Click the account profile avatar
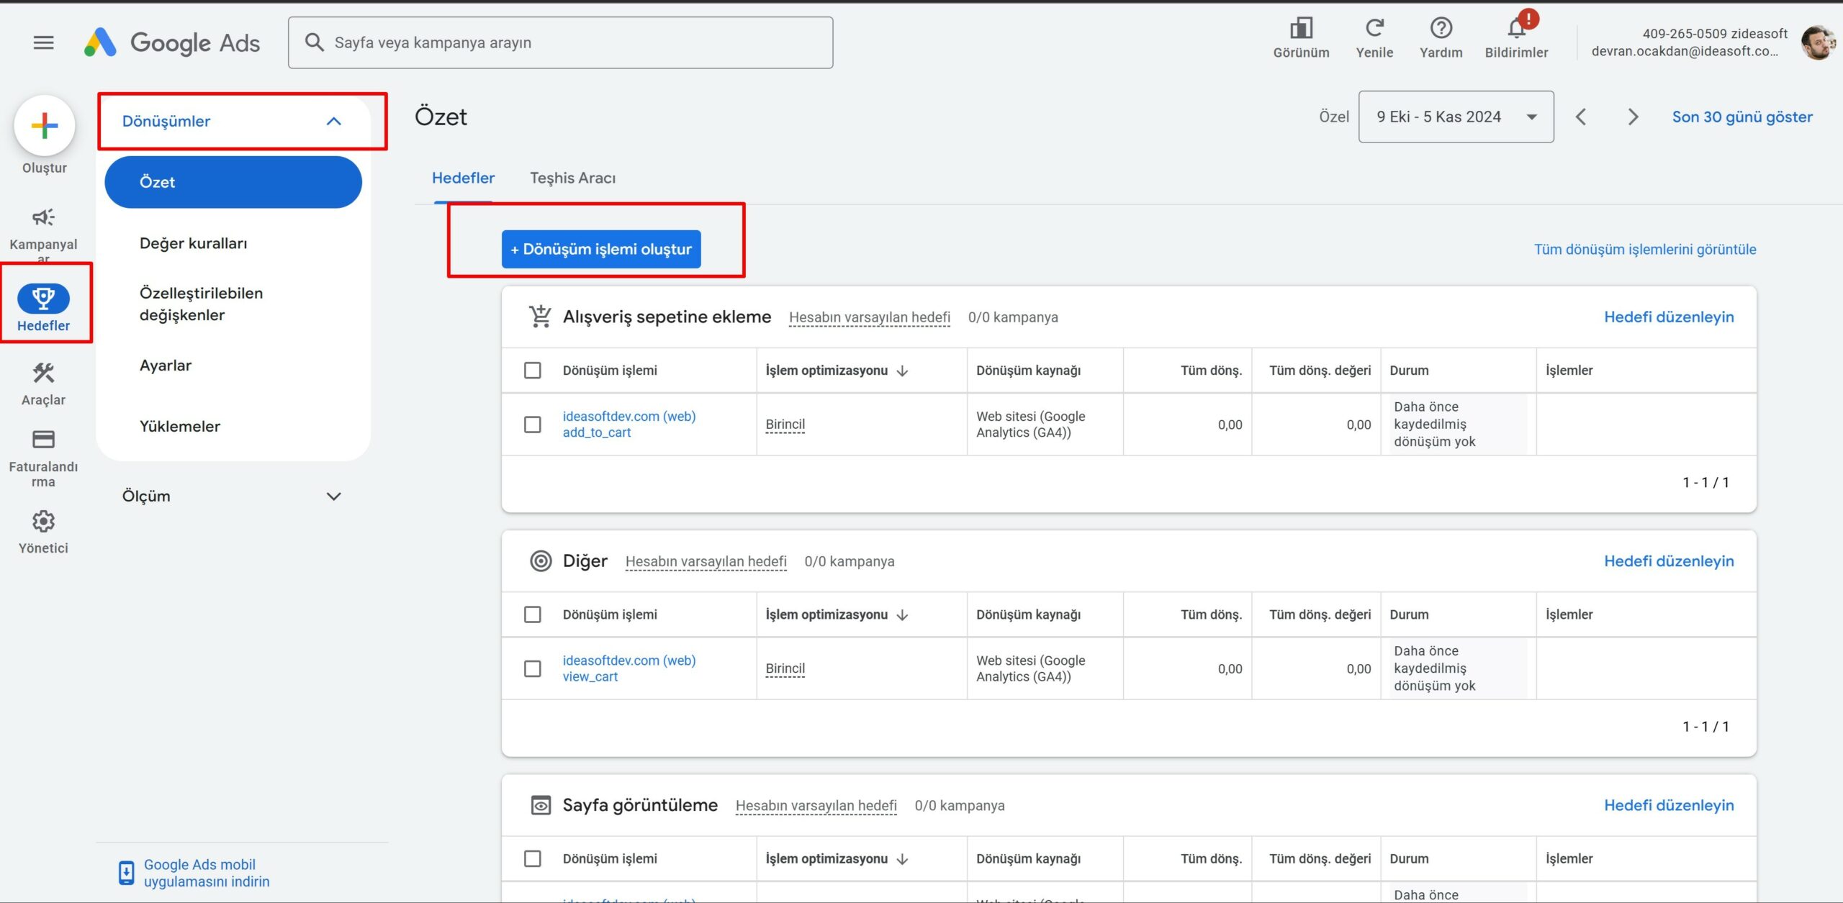 [x=1817, y=42]
